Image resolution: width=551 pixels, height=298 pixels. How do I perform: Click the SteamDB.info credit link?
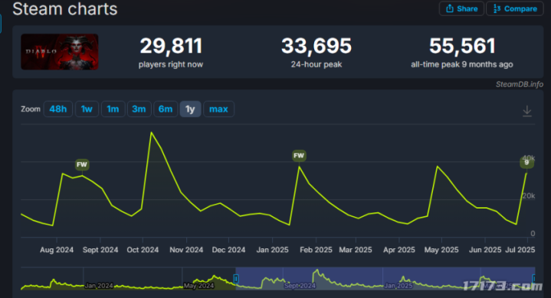[x=520, y=84]
